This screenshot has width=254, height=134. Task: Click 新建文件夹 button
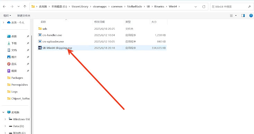24,16
